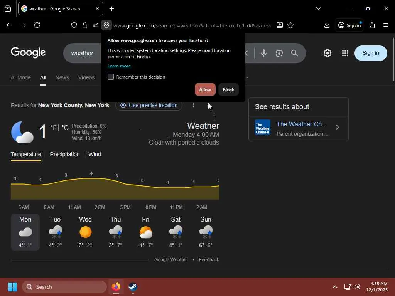Viewport: 395px width, 296px height.
Task: Select Monday forecast card
Action: pos(25,232)
